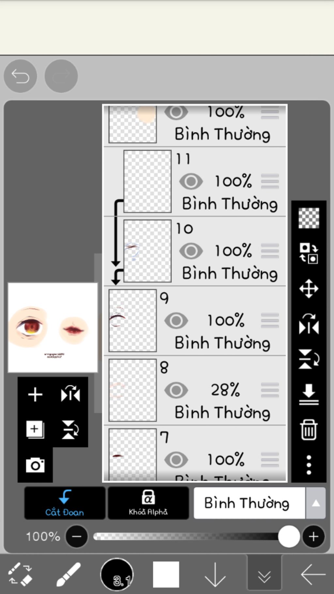Click the white opacity slider handle

(289, 536)
